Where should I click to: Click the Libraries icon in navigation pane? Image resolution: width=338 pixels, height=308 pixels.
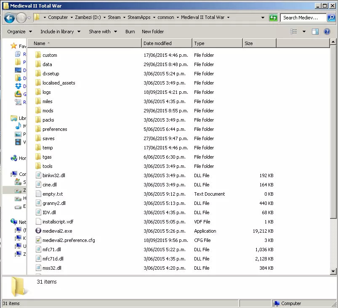(x=14, y=118)
